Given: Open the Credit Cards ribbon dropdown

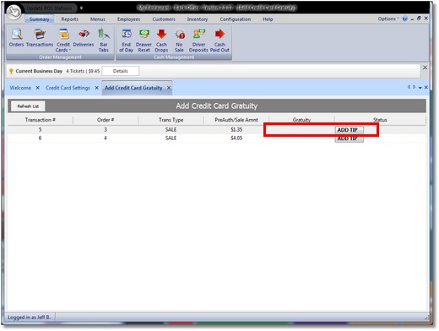Looking at the screenshot, I should pos(63,41).
